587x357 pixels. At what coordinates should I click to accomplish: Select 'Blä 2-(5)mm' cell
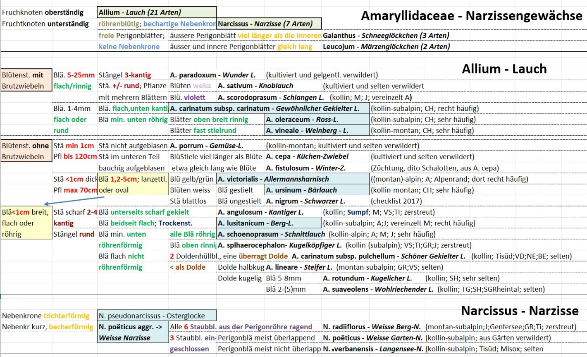286,289
